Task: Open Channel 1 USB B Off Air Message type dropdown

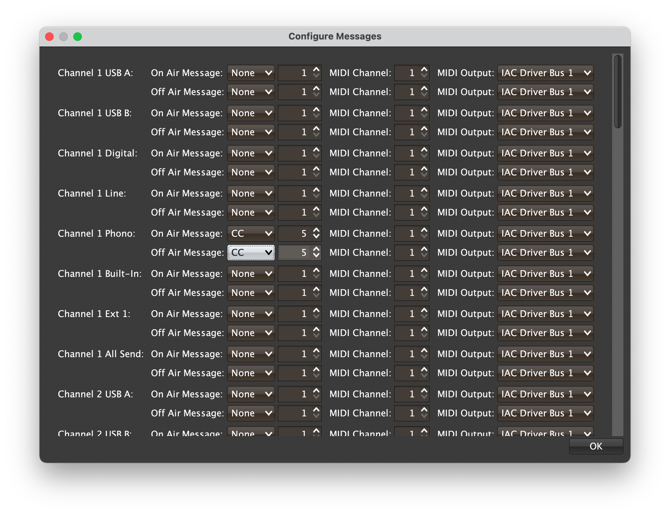Action: (251, 132)
